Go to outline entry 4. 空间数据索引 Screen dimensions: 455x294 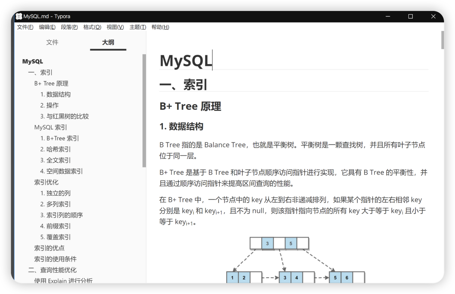(x=61, y=171)
